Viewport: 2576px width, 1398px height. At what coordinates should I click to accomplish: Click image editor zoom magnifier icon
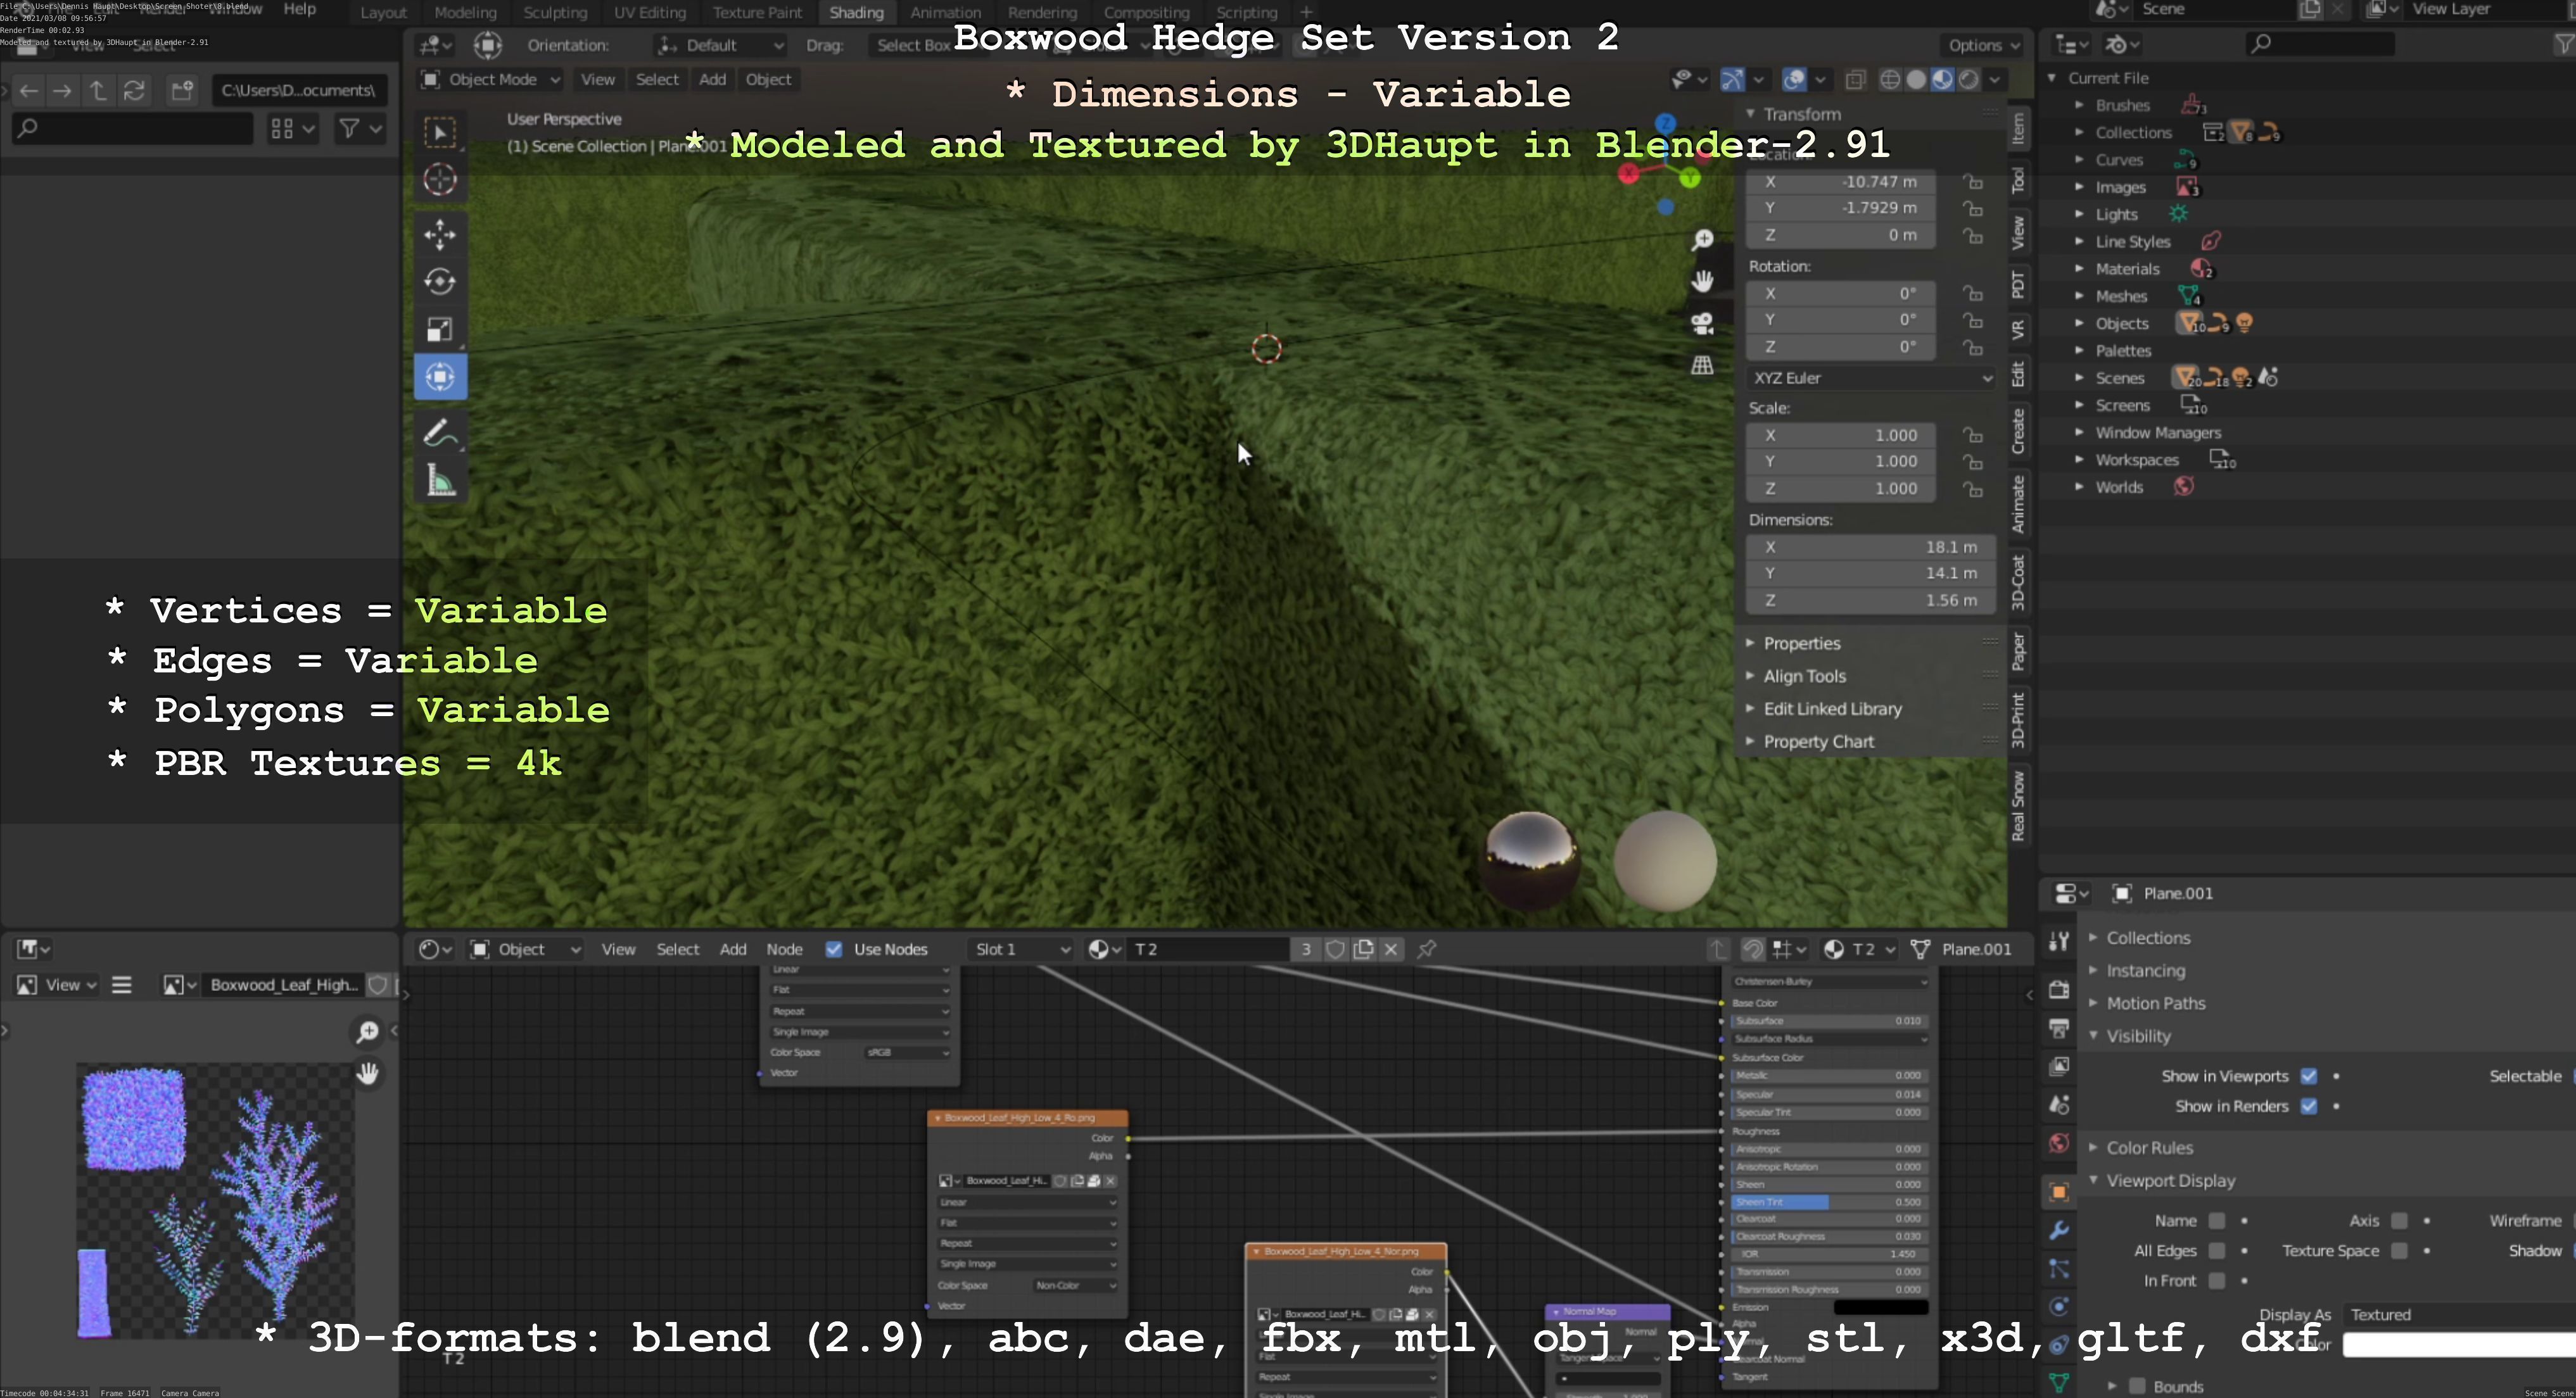click(x=368, y=1031)
